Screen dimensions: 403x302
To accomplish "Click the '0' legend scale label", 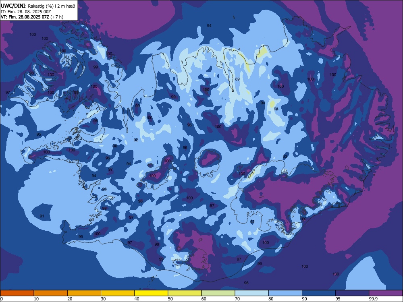I will tap(2, 299).
